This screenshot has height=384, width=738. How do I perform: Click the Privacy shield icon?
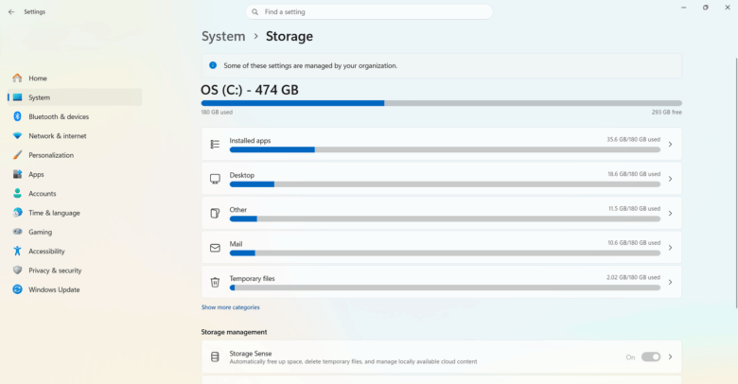pos(17,271)
